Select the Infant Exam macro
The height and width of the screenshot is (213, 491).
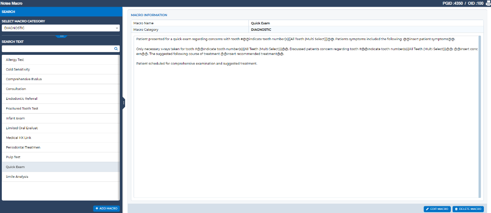[60, 119]
